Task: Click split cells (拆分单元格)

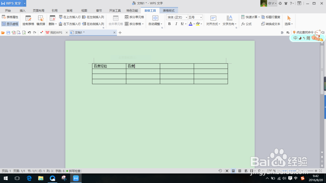Action: click(134, 17)
